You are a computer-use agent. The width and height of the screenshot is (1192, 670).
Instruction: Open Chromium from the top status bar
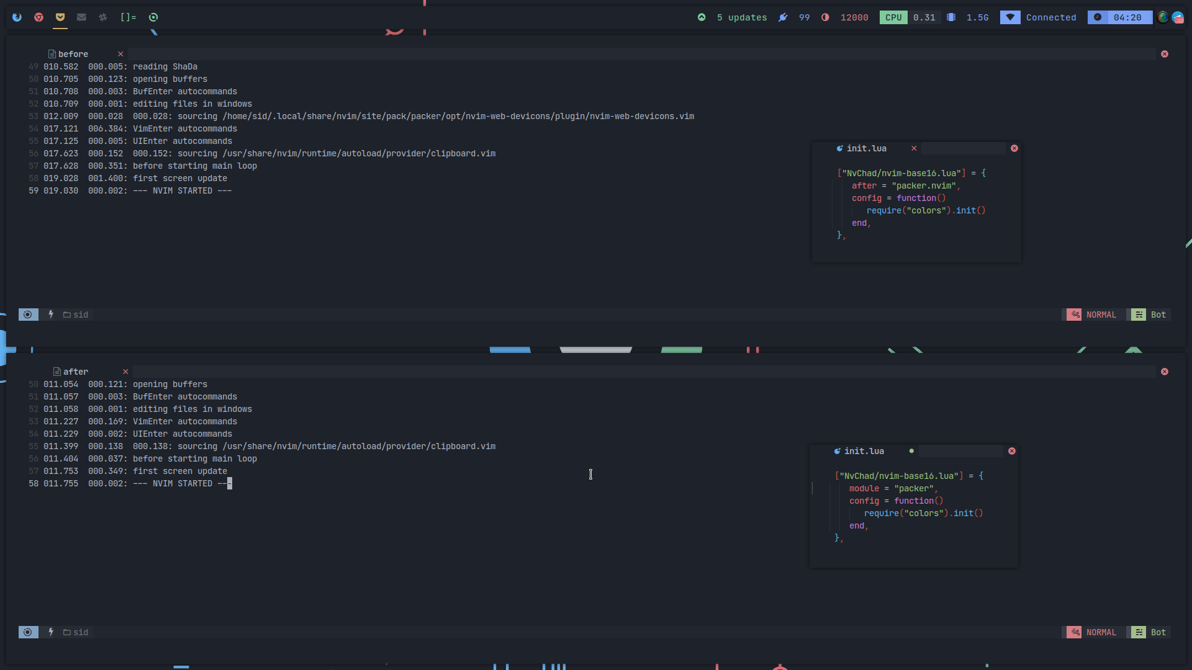(39, 17)
